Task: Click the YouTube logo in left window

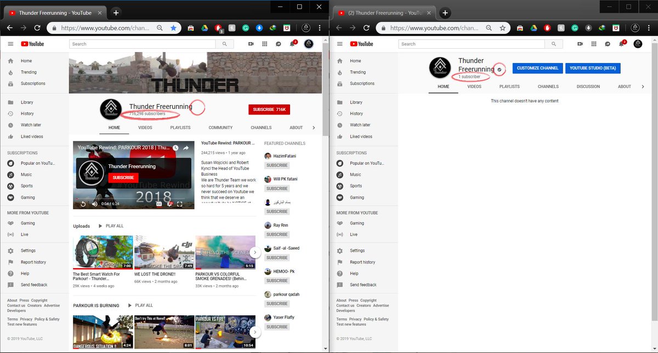Action: 32,44
